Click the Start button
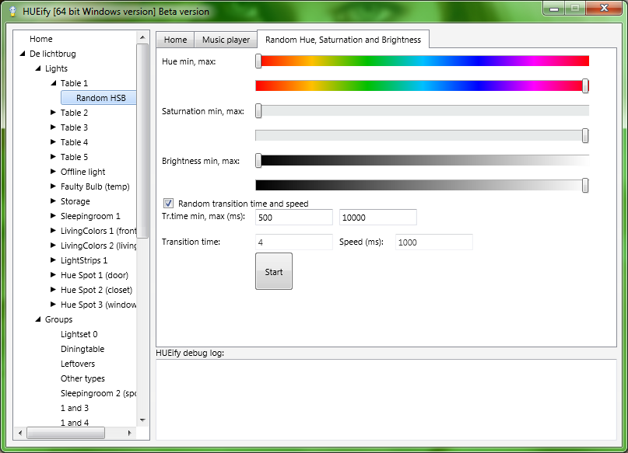The height and width of the screenshot is (453, 628). point(274,271)
